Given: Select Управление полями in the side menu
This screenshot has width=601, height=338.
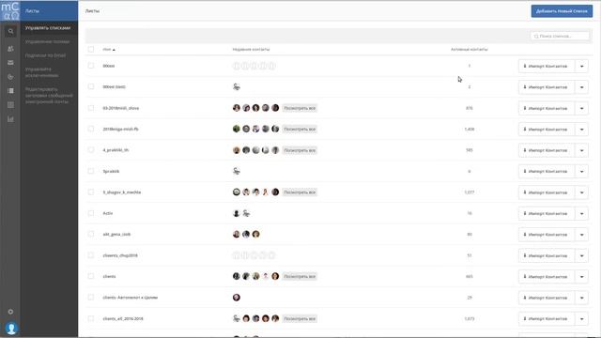Looking at the screenshot, I should pos(47,41).
